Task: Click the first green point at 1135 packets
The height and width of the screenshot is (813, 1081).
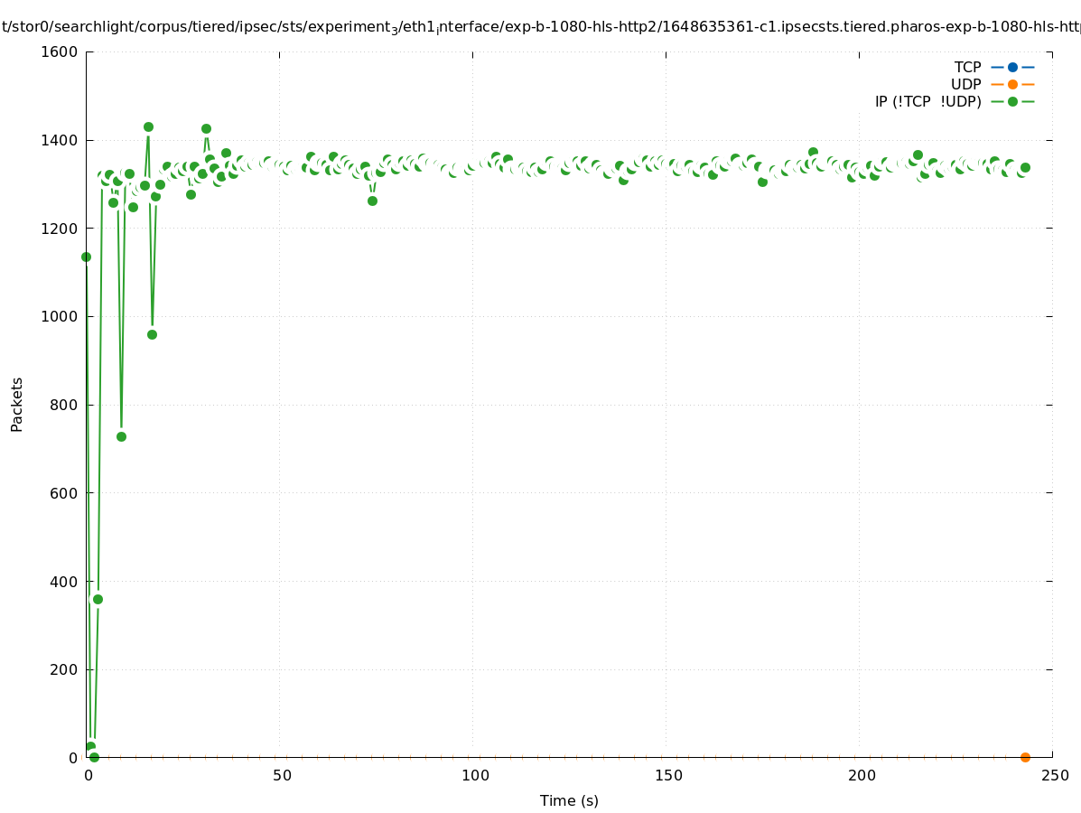Action: tap(86, 257)
